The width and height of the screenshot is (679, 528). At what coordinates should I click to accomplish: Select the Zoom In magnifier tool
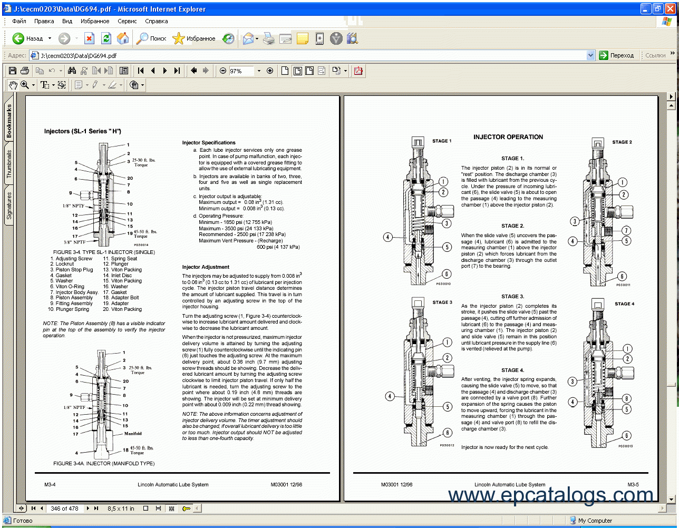point(24,84)
